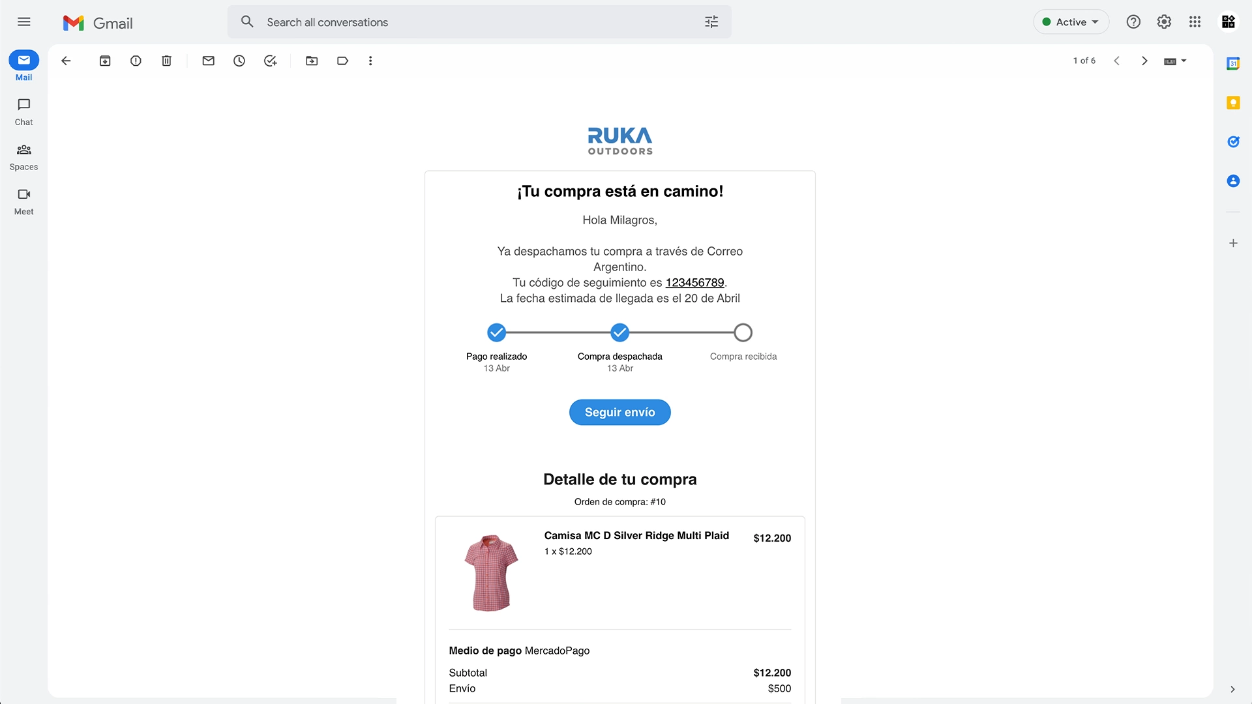This screenshot has width=1252, height=704.
Task: Click the 1 x $12.200 quantity text
Action: click(x=568, y=551)
